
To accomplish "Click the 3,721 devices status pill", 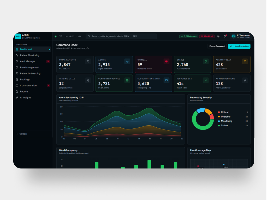I will click(189, 36).
